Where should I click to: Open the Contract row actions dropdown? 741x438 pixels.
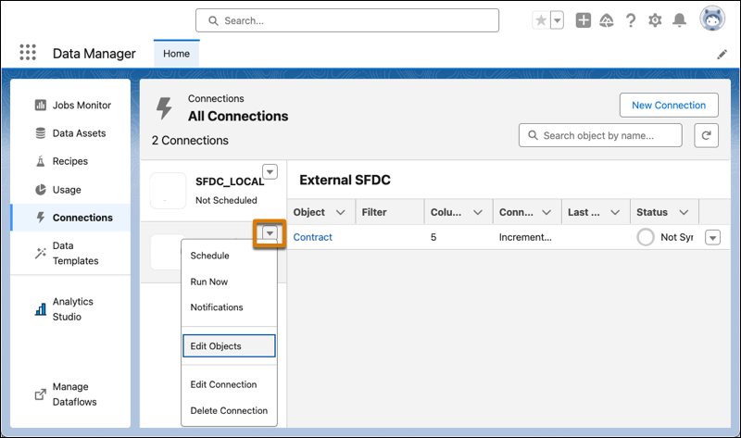click(712, 237)
